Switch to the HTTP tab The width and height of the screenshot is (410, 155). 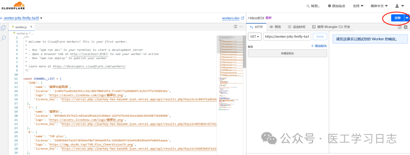(257, 27)
